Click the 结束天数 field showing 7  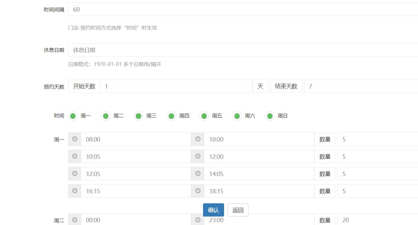(360, 86)
